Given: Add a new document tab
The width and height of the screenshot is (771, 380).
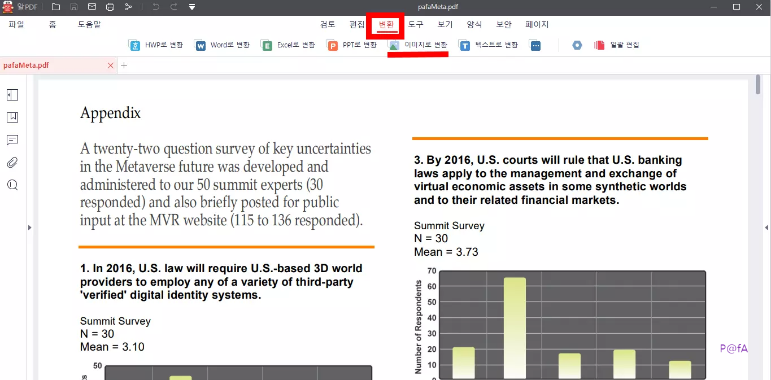Looking at the screenshot, I should [x=124, y=65].
